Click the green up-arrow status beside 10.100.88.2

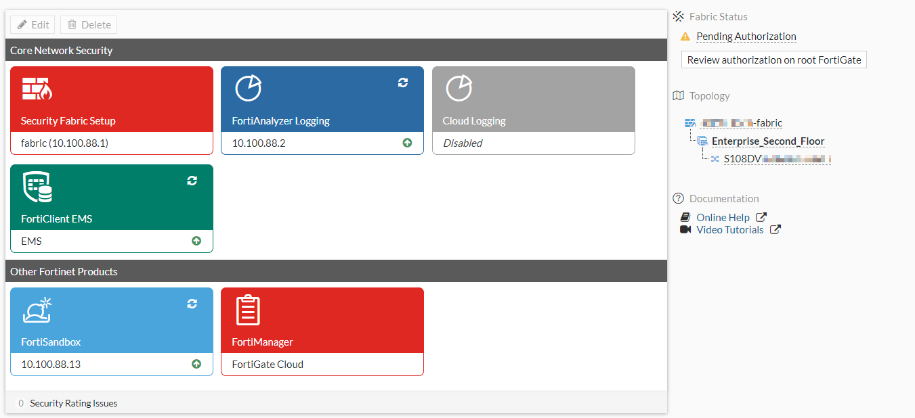[407, 143]
